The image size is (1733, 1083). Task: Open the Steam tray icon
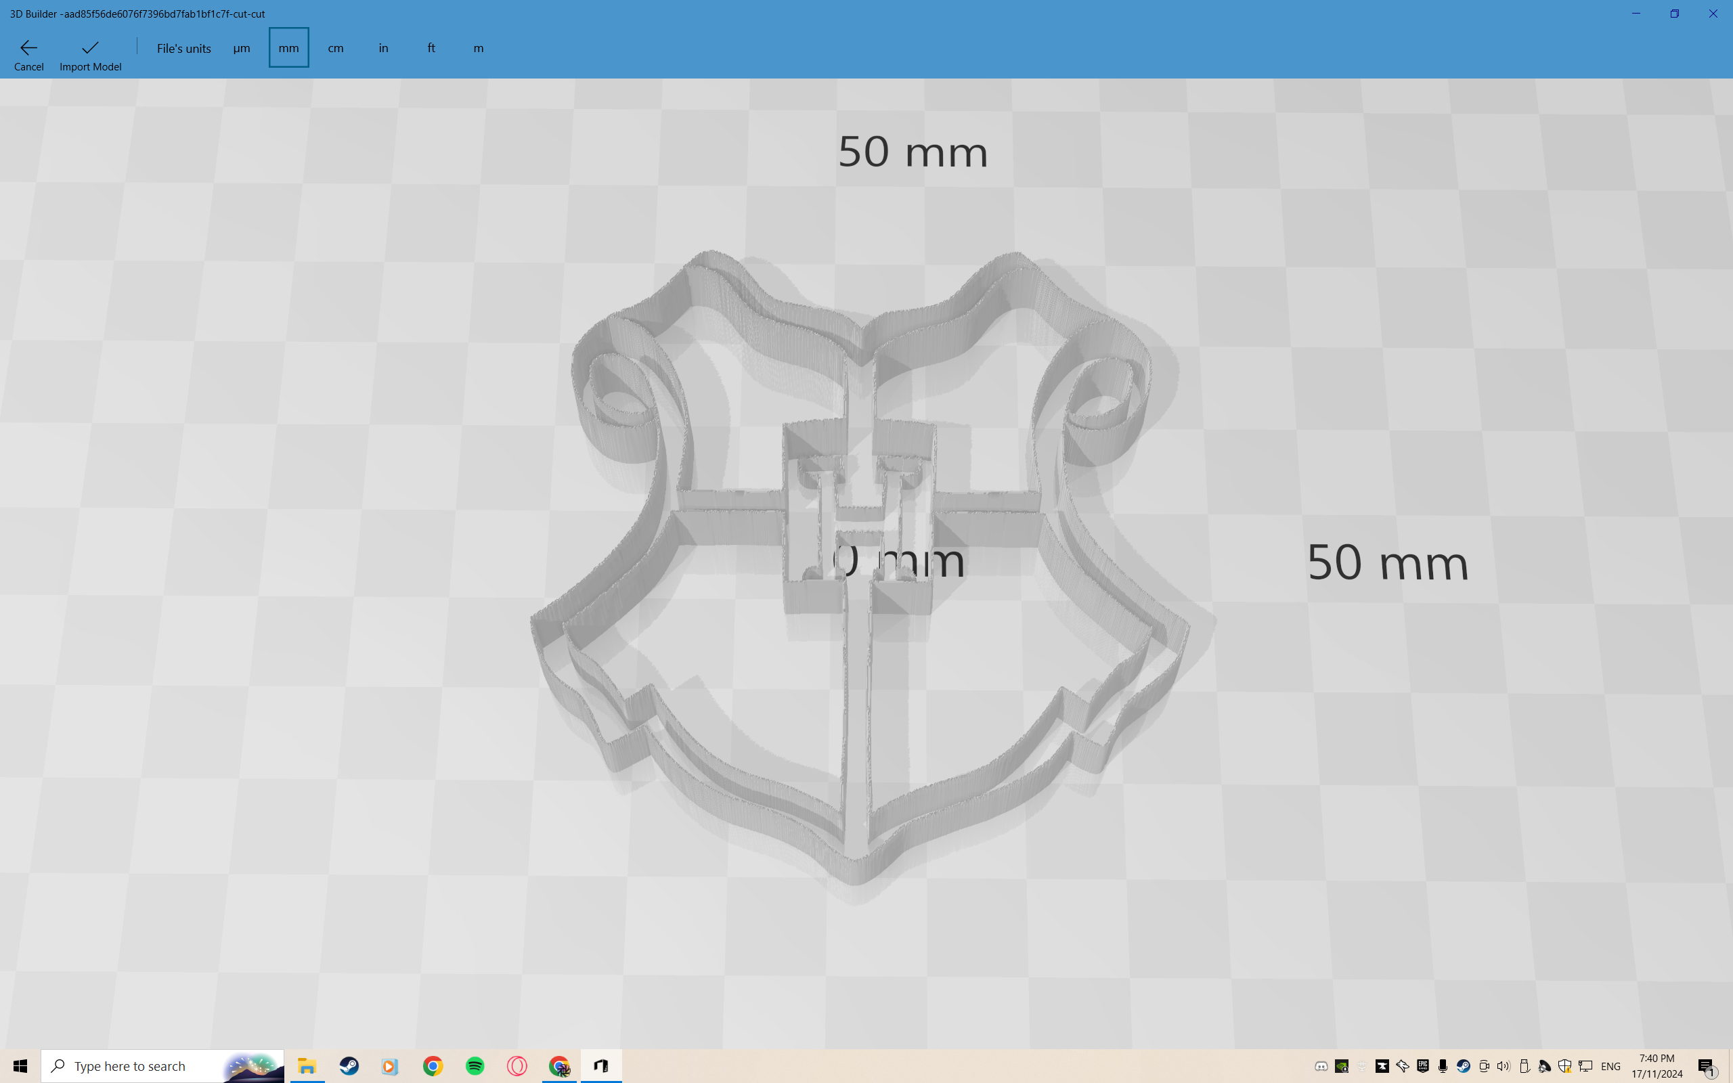tap(1463, 1067)
